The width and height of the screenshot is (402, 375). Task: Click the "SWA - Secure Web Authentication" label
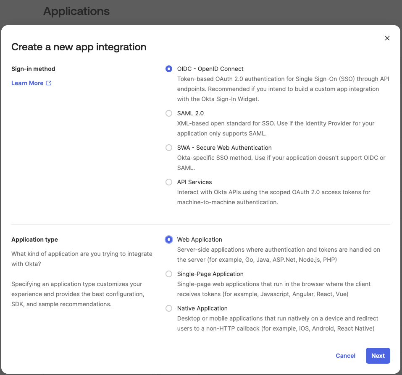(x=224, y=148)
